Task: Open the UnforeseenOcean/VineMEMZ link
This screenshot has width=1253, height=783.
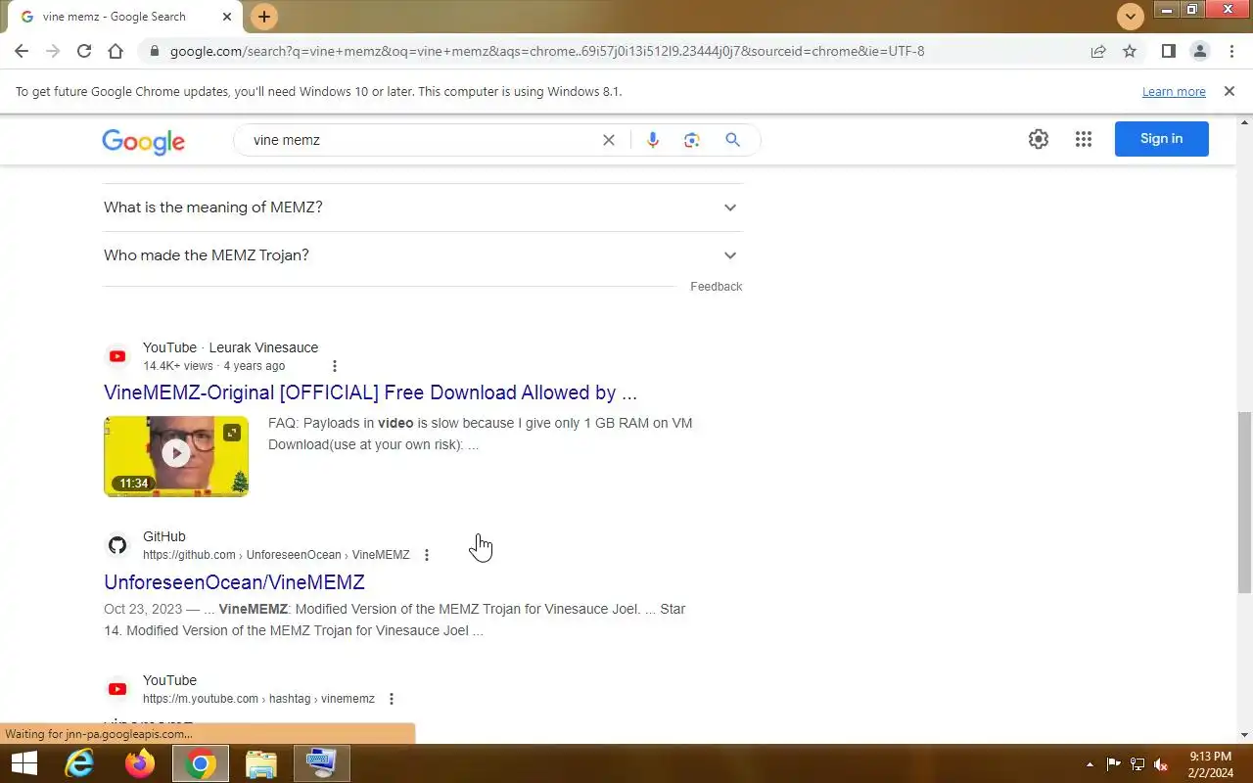Action: (x=234, y=582)
